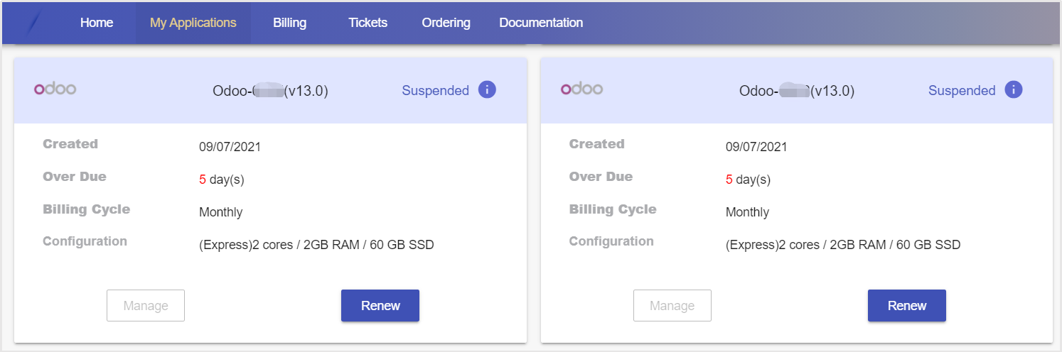Click Monthly billing cycle on right card
Viewport: 1062px width, 352px height.
(x=747, y=212)
